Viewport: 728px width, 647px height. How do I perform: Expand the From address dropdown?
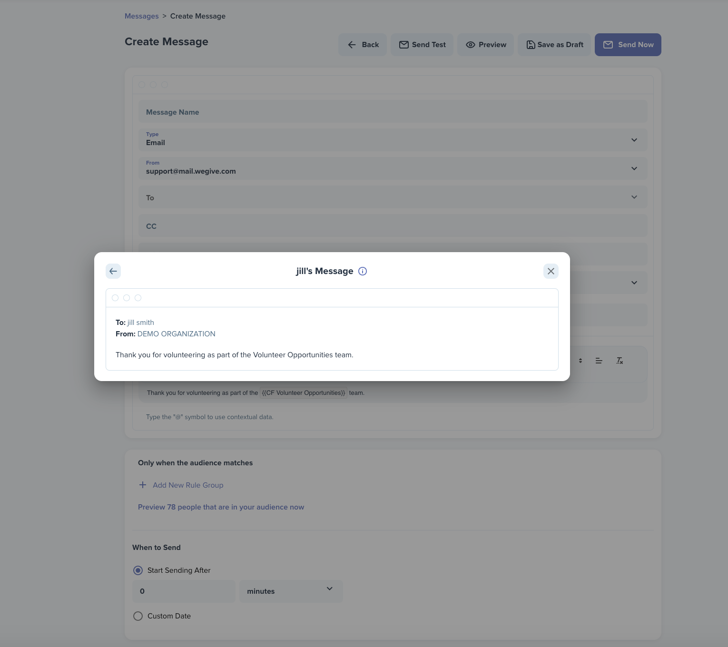[393, 168]
